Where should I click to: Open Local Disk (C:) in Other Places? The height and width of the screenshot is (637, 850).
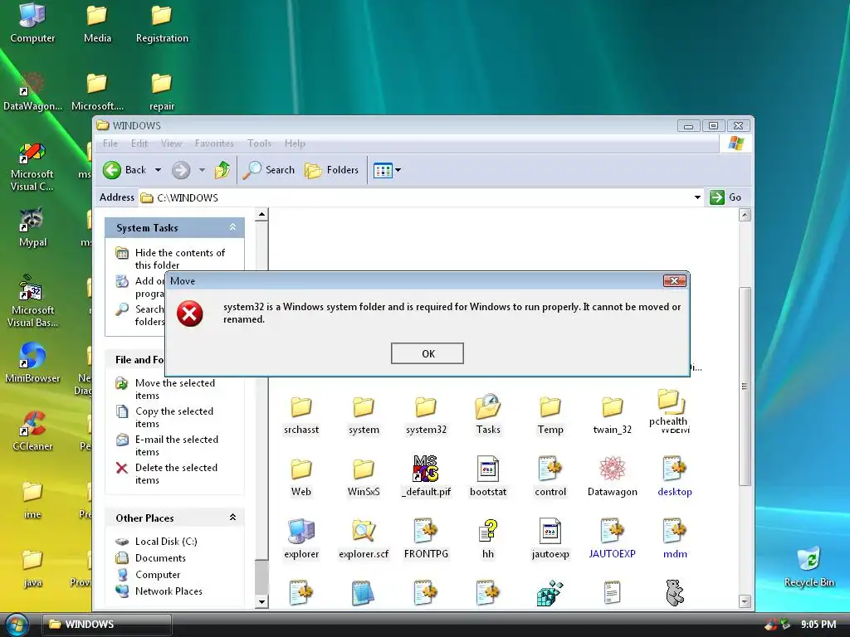pos(166,541)
